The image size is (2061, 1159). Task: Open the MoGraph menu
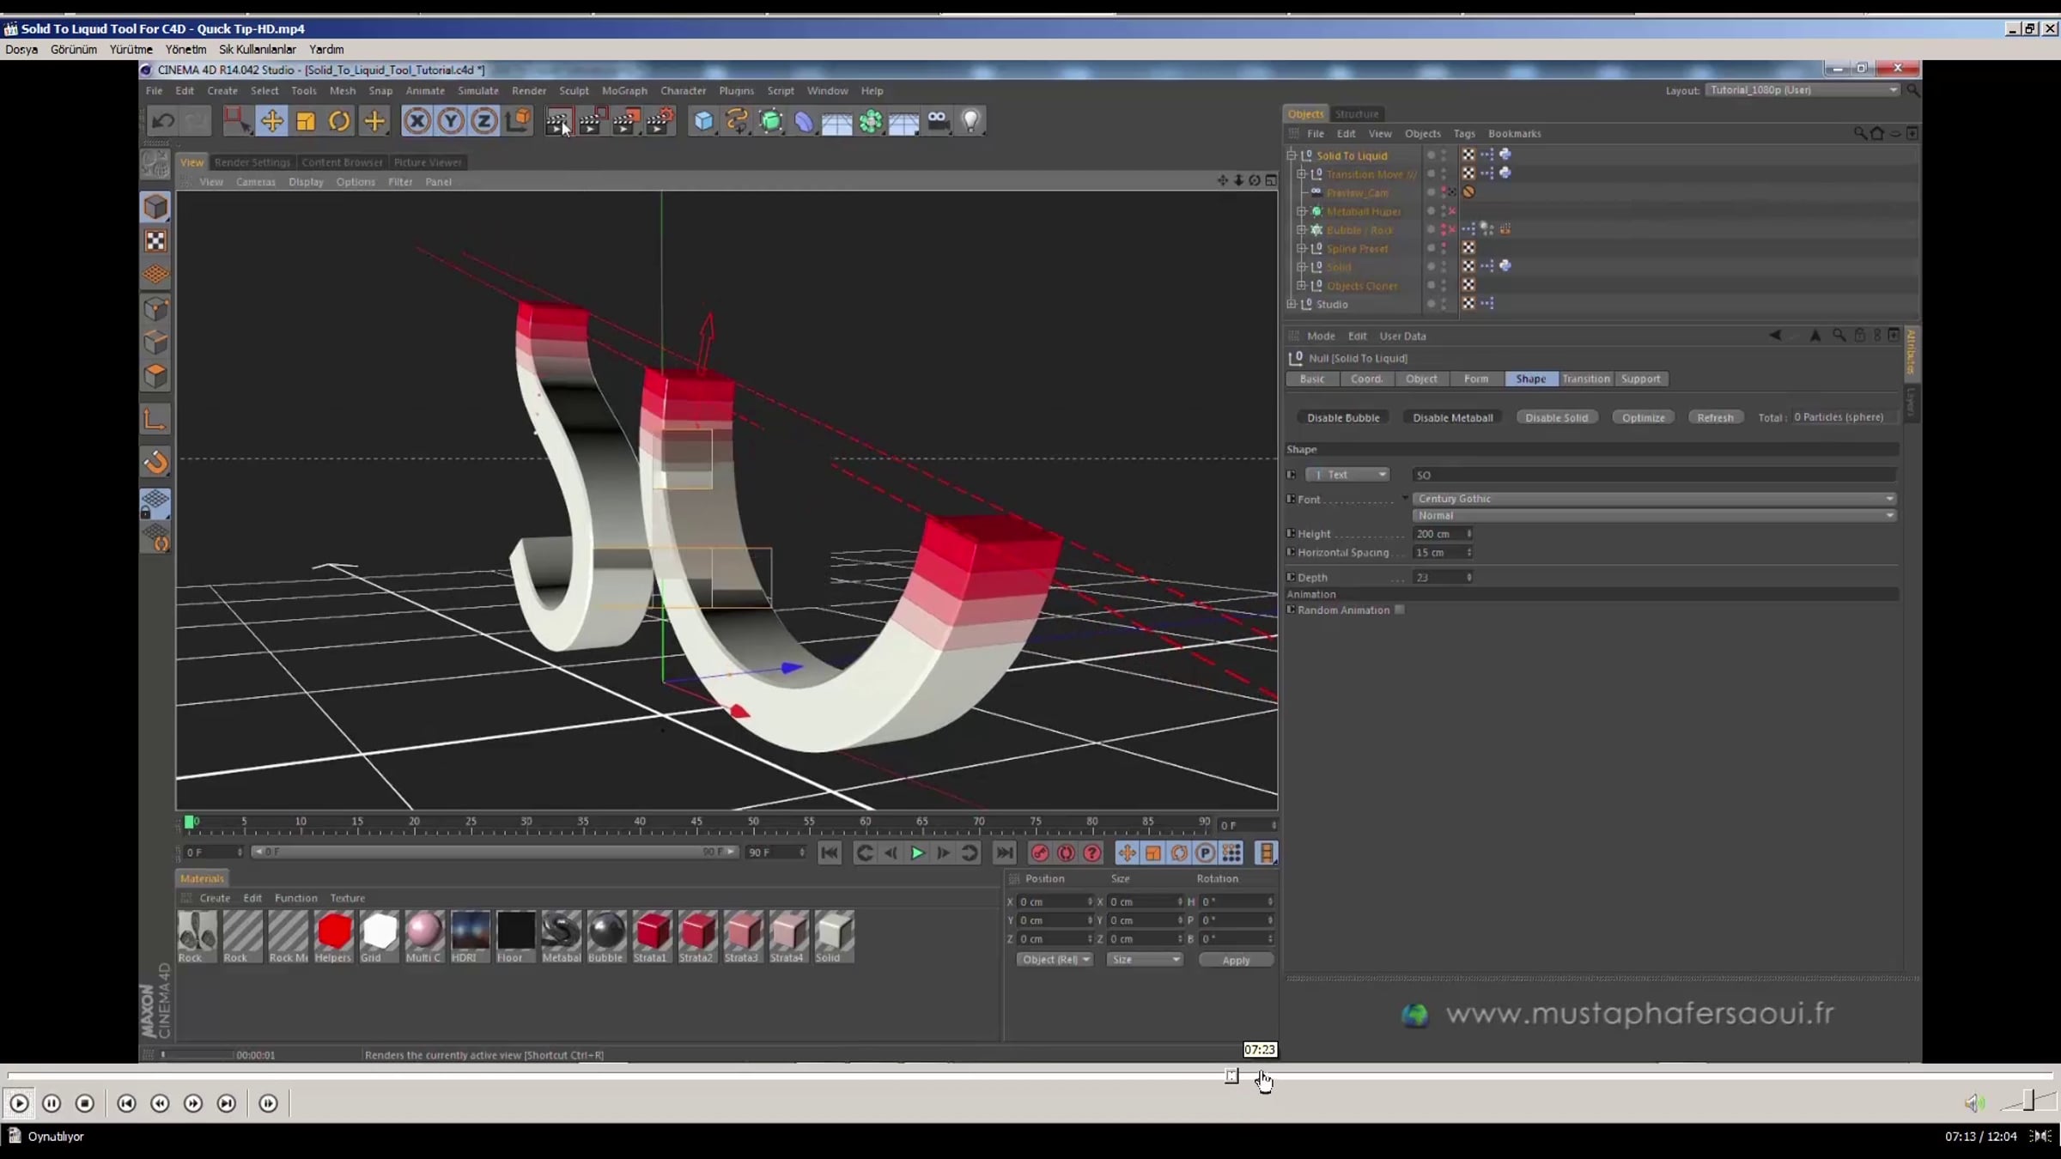point(623,90)
